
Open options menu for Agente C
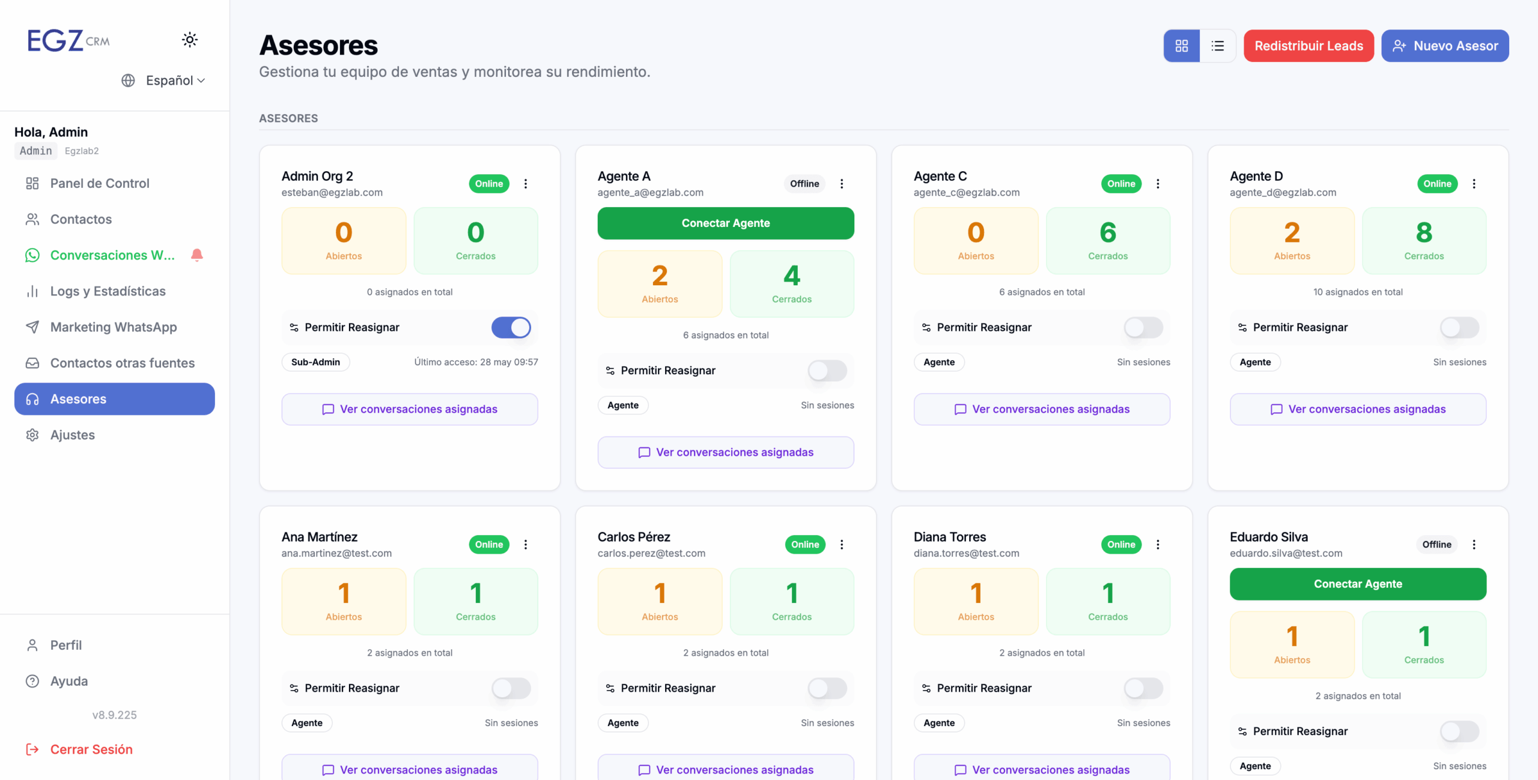pyautogui.click(x=1158, y=184)
